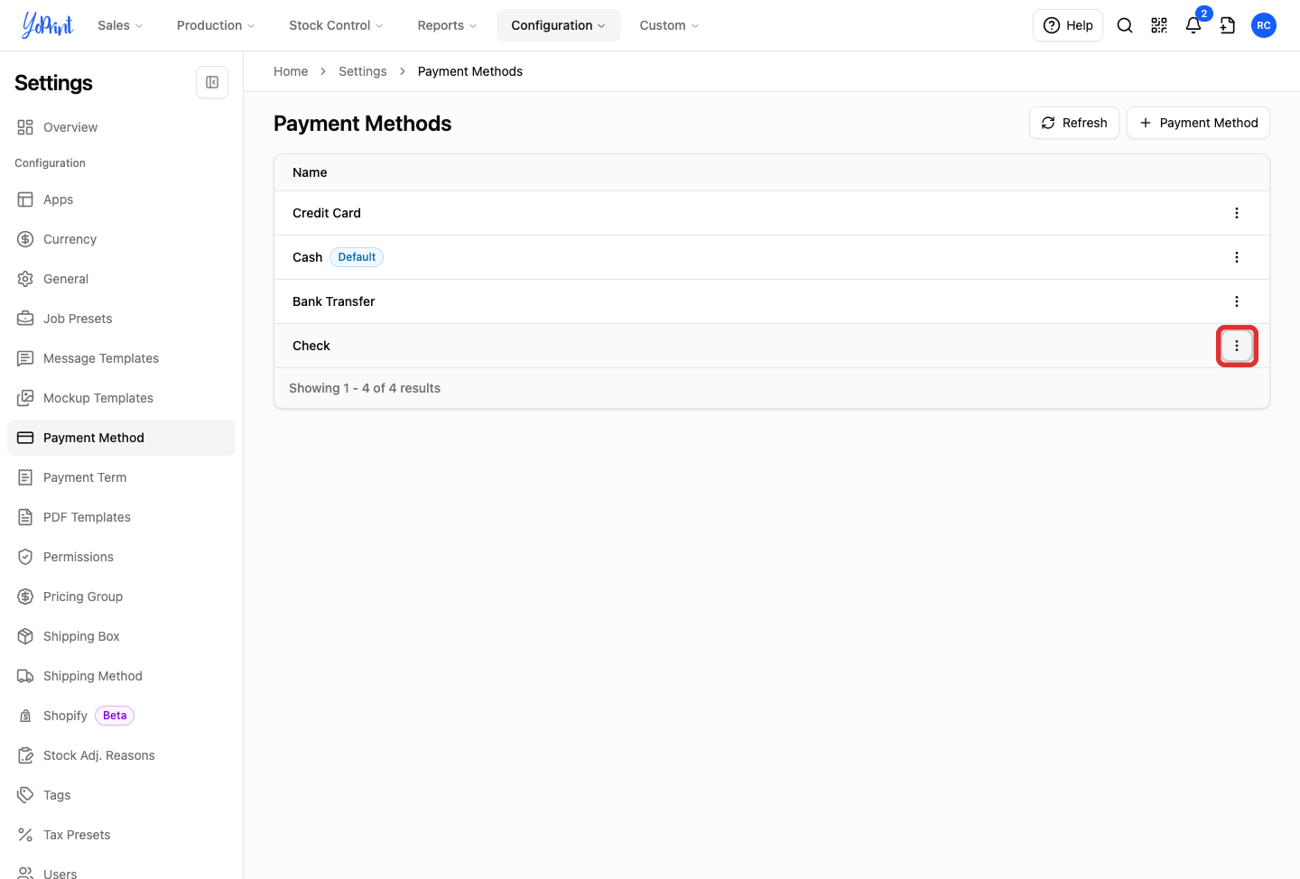This screenshot has height=879, width=1300.
Task: Open Currency settings
Action: click(121, 239)
